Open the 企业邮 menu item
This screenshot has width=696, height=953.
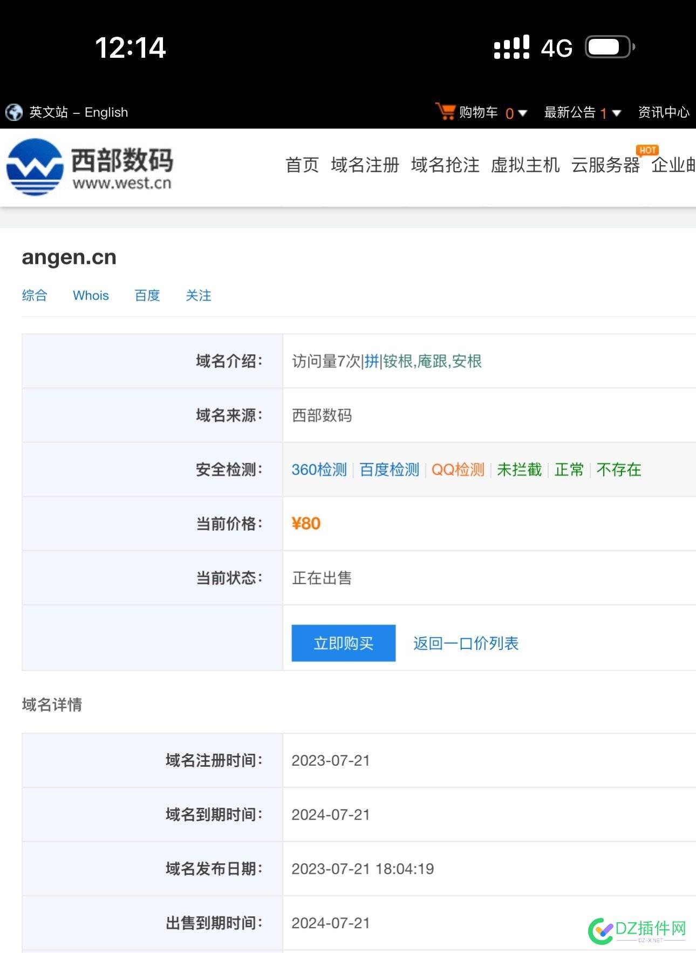673,165
